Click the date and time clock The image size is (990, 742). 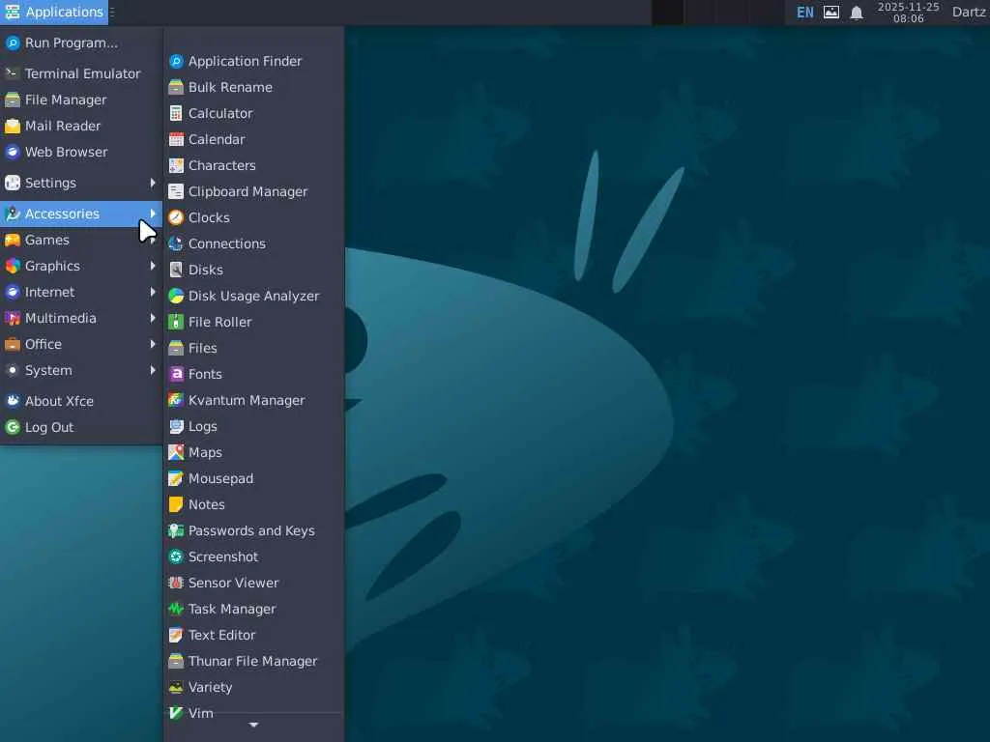click(908, 12)
